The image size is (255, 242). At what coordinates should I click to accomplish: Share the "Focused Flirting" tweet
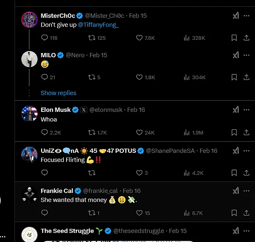point(246,173)
